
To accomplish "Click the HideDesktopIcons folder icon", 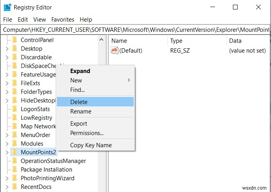I will pyautogui.click(x=15, y=101).
